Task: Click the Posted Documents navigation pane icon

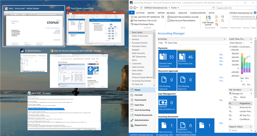Action: 132,115
